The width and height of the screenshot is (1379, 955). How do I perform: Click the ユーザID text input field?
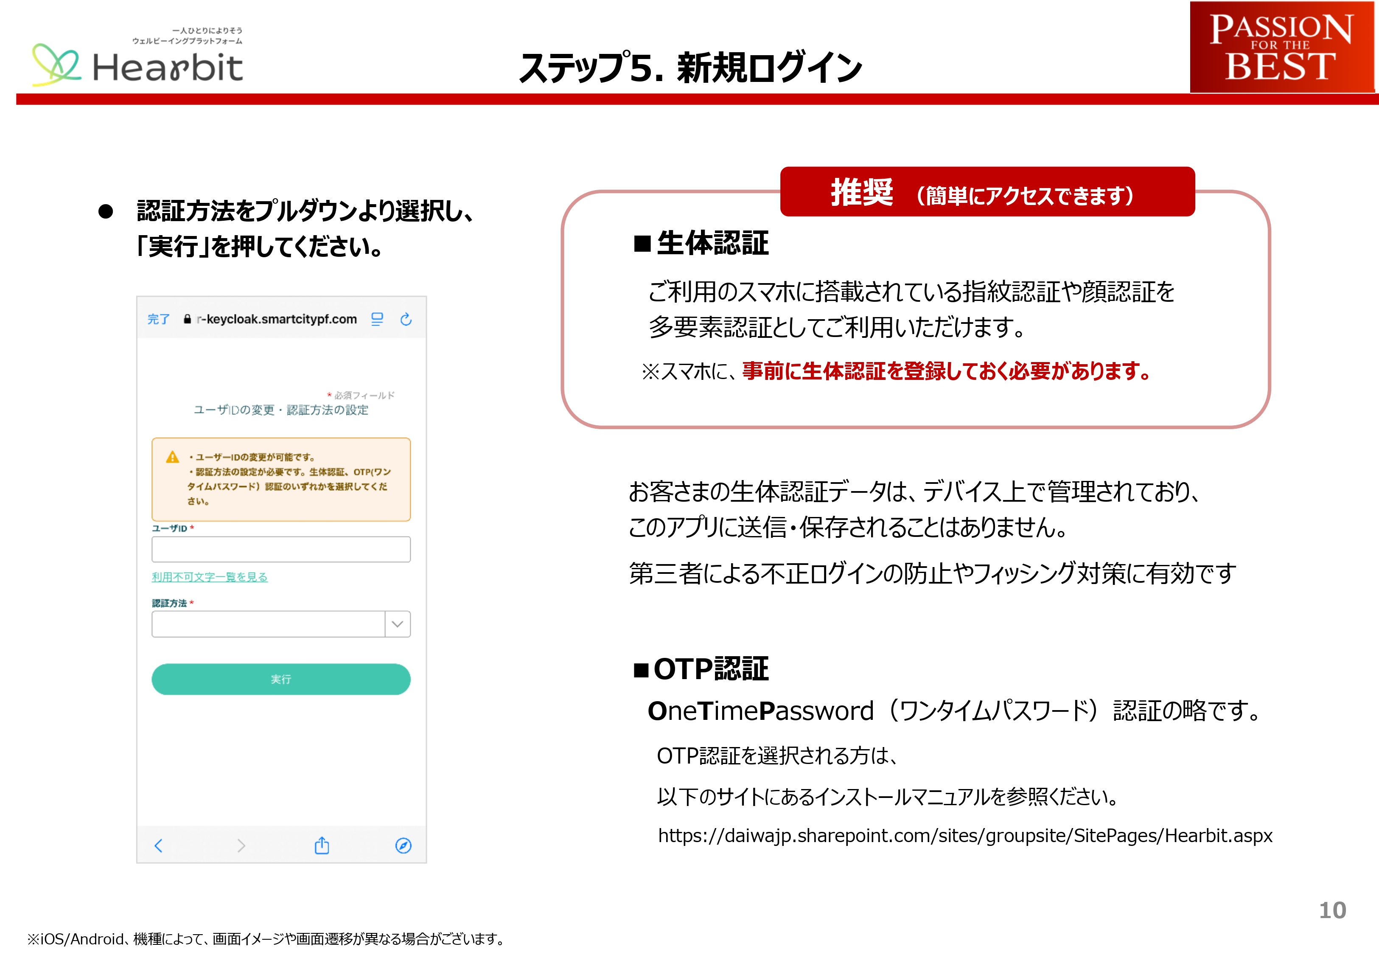pos(281,549)
